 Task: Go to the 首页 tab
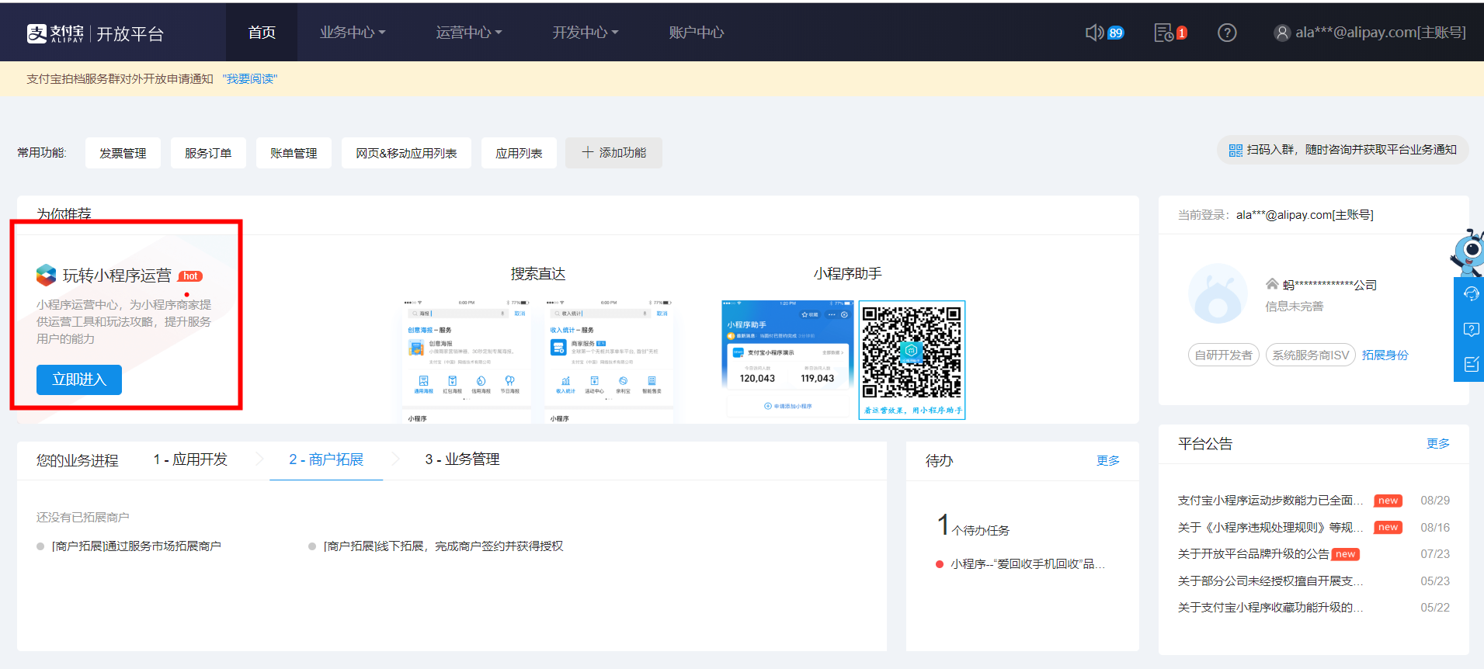coord(262,33)
